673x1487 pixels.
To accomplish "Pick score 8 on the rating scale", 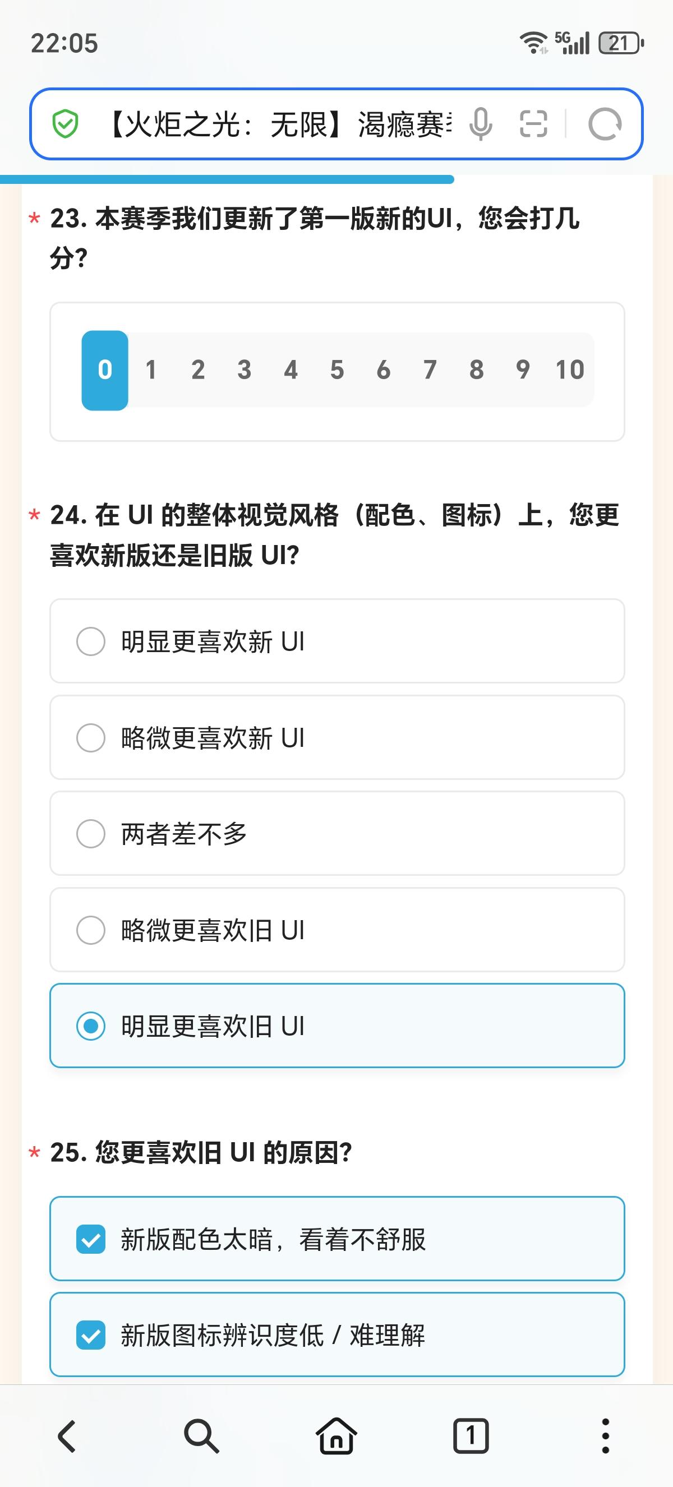I will click(476, 370).
